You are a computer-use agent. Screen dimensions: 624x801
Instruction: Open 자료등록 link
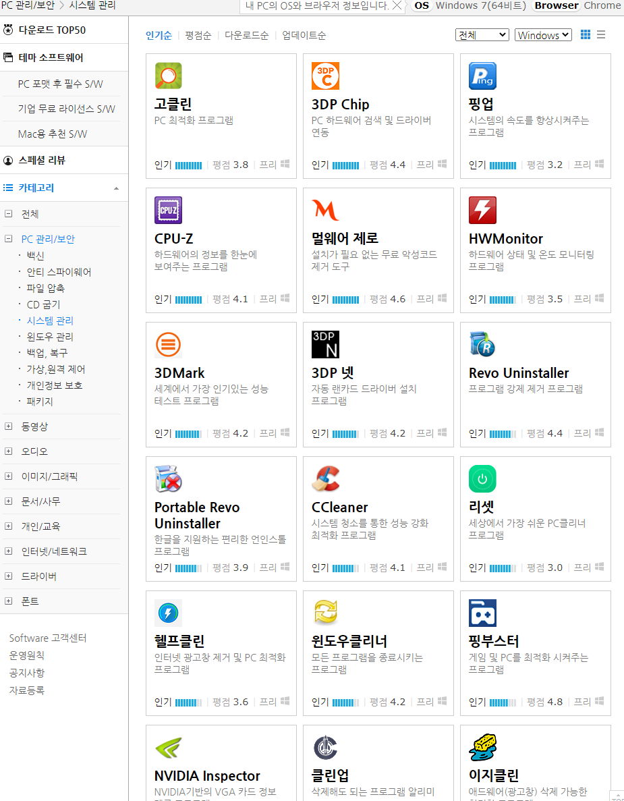point(26,690)
